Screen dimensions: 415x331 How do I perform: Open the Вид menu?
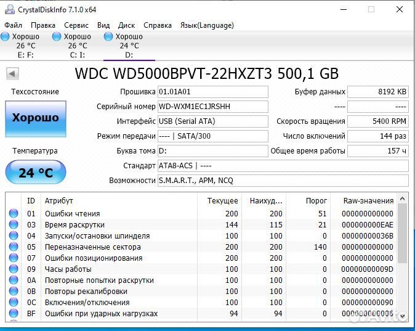pos(103,25)
